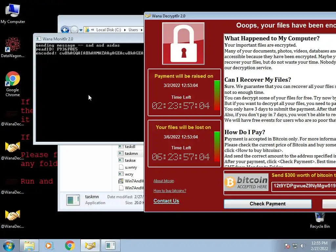Click the taskse application icon
Viewport: 336px width, 252px height.
coord(121,160)
